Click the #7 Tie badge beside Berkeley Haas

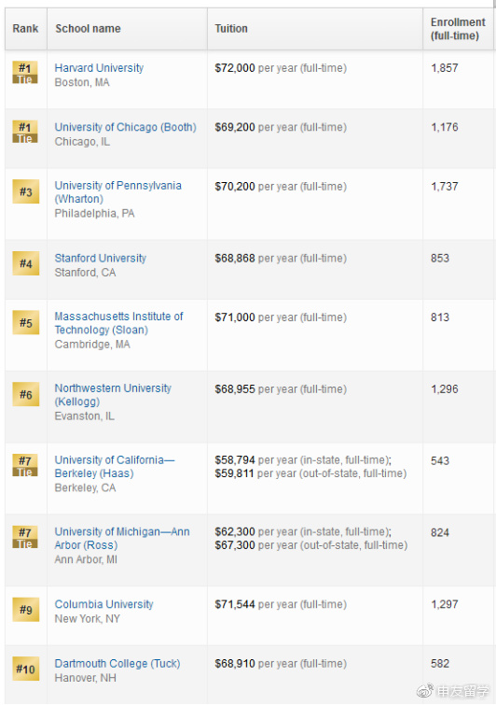point(25,465)
